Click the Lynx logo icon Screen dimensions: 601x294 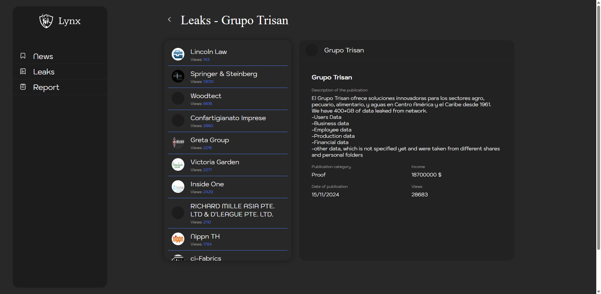click(46, 21)
